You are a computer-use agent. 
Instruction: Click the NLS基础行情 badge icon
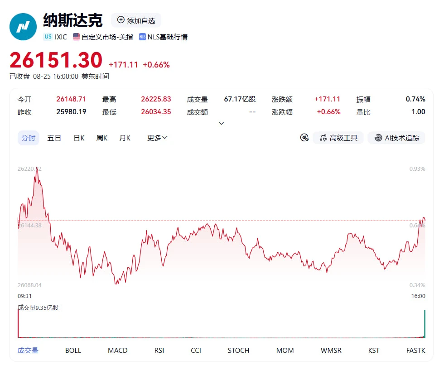tap(142, 37)
